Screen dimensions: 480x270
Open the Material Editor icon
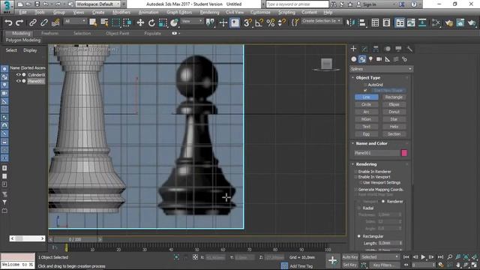coord(436,23)
